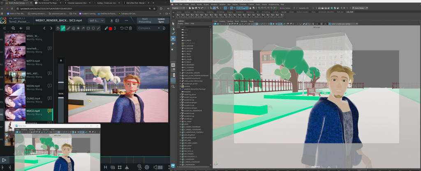
Task: Toggle the volume speaker icon in the player
Action: [x=155, y=167]
